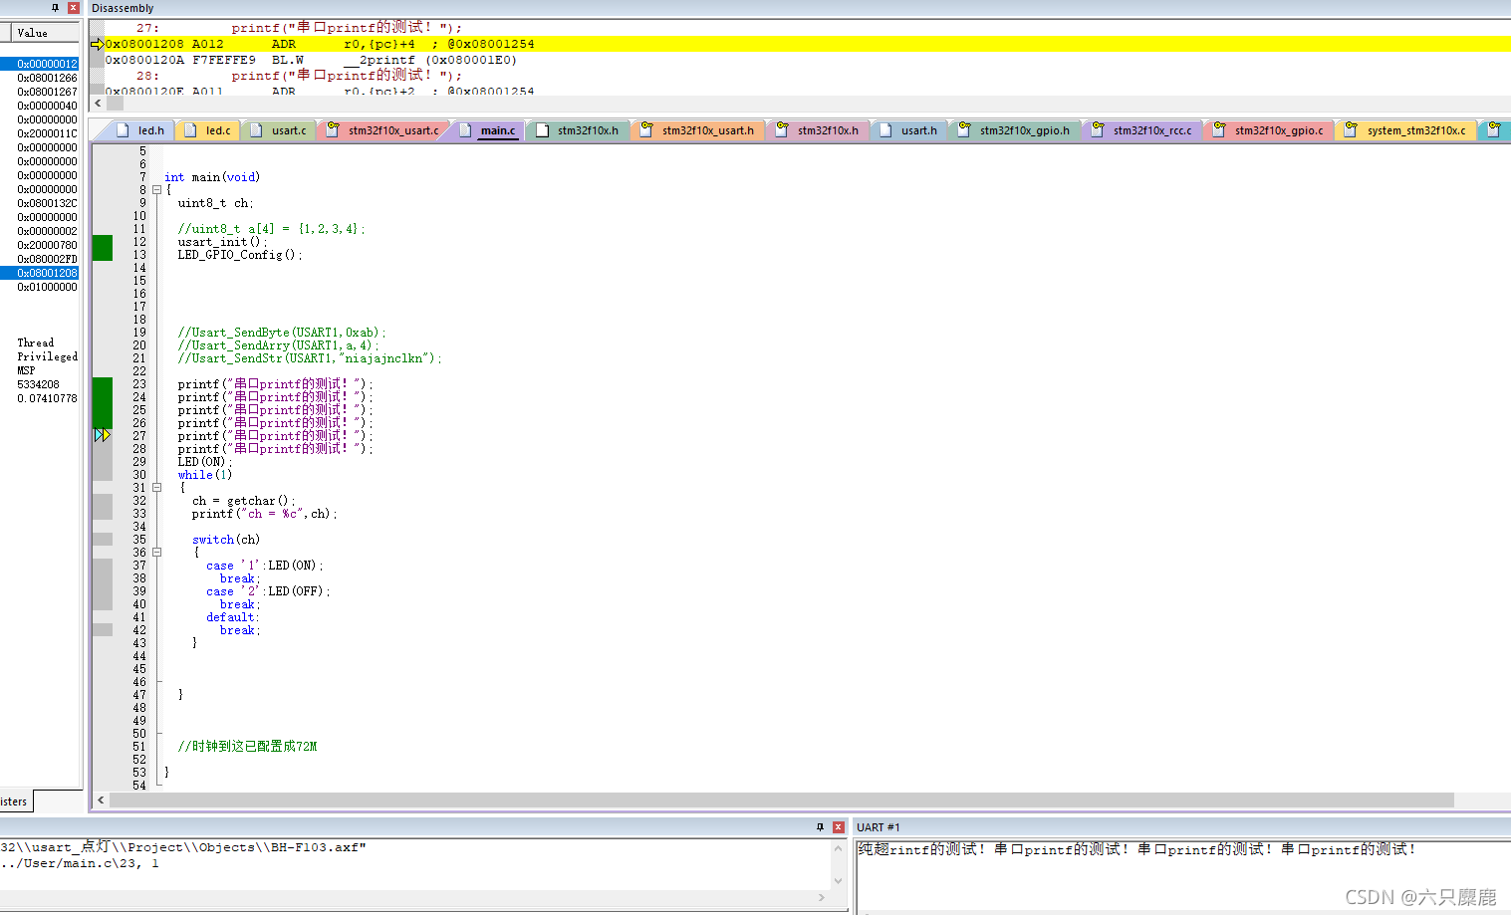
Task: Click disassembly scroll left arrow
Action: click(98, 103)
